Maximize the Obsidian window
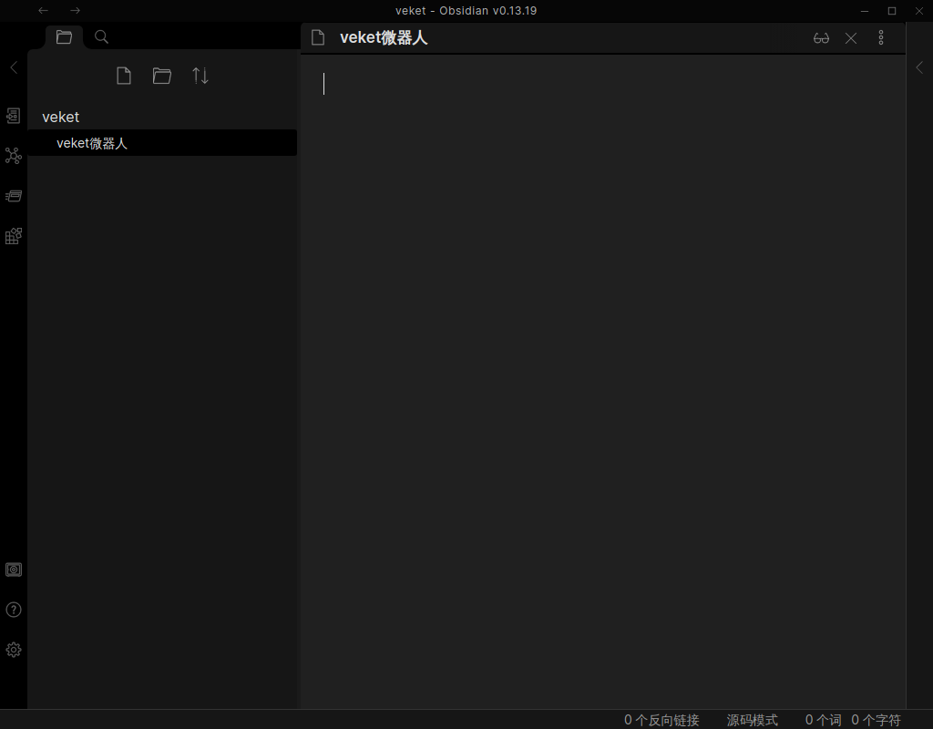The image size is (933, 729). click(x=892, y=11)
